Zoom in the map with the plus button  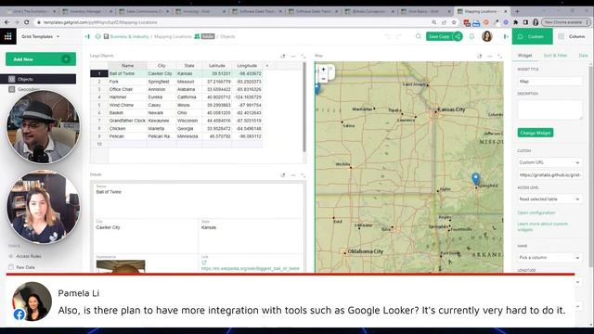(323, 70)
